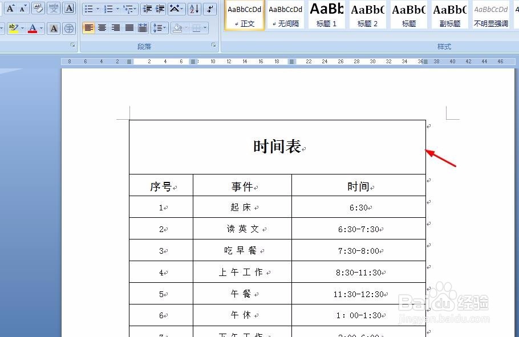Click the Sort icon in the paragraph group
This screenshot has height=337, width=519.
(x=193, y=9)
